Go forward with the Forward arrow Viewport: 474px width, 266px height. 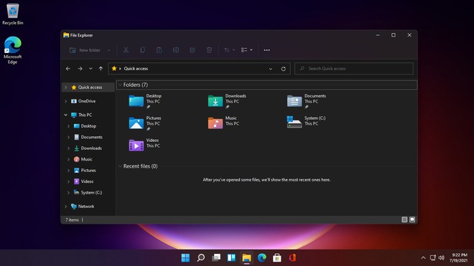tap(80, 69)
